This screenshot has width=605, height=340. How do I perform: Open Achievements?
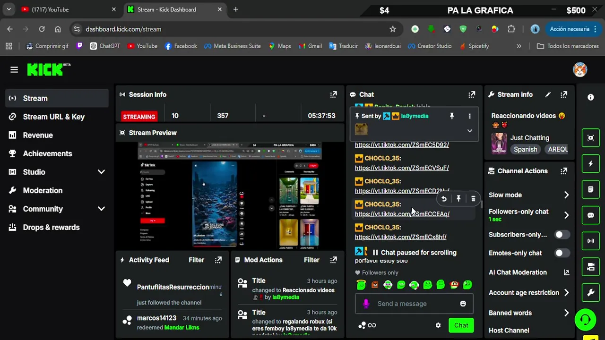click(57, 153)
